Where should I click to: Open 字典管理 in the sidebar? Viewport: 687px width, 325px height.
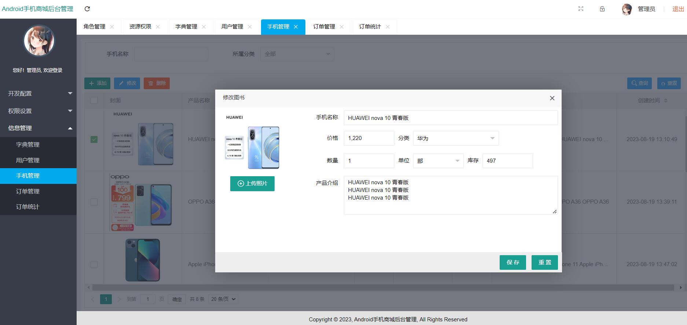38,145
